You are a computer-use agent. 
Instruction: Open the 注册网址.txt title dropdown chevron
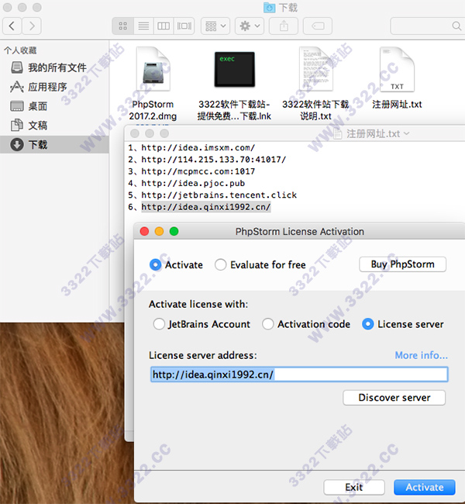click(x=407, y=133)
